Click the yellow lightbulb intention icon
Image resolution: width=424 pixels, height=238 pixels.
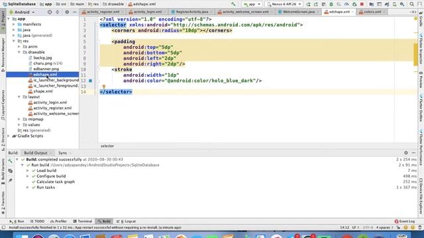pyautogui.click(x=104, y=87)
